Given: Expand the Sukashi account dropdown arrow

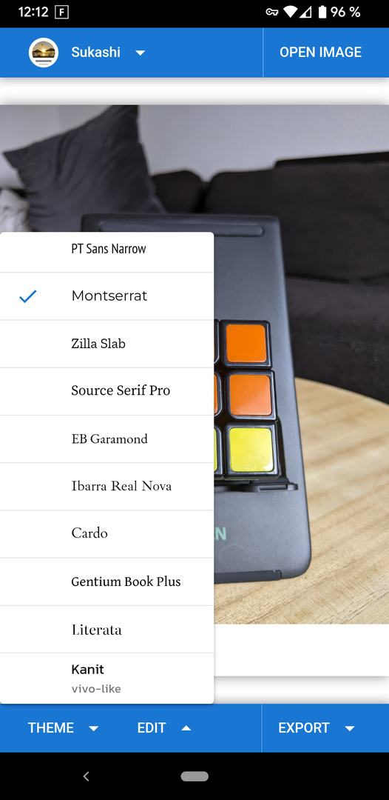Looking at the screenshot, I should [141, 53].
